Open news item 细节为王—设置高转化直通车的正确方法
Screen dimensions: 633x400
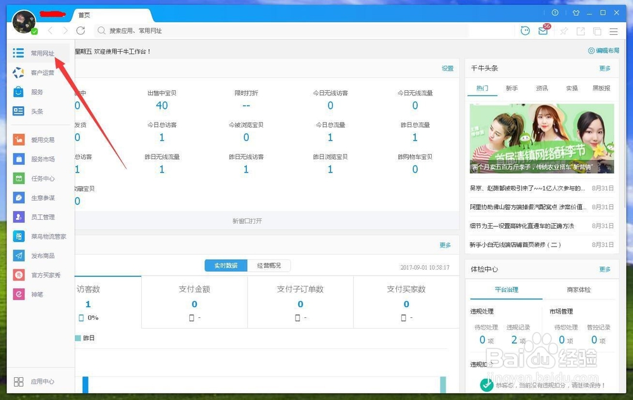(522, 226)
